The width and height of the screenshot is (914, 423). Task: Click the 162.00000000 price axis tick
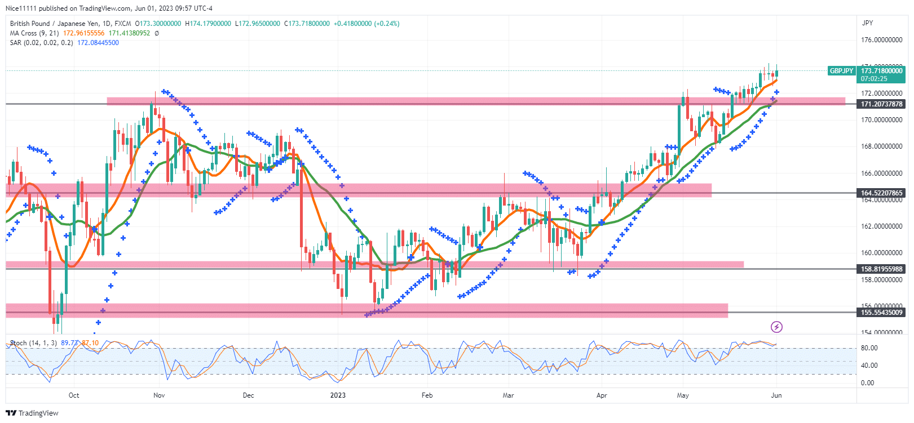[882, 226]
